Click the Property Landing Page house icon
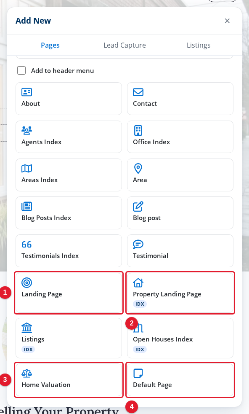Image resolution: width=249 pixels, height=414 pixels. click(138, 283)
